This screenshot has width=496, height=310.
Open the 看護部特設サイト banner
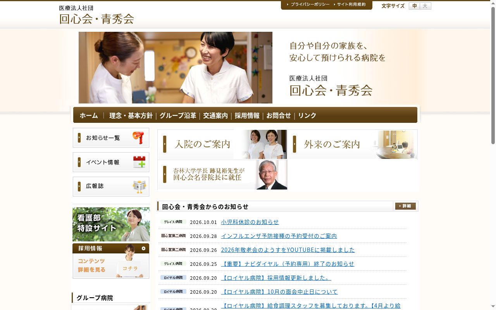[111, 224]
